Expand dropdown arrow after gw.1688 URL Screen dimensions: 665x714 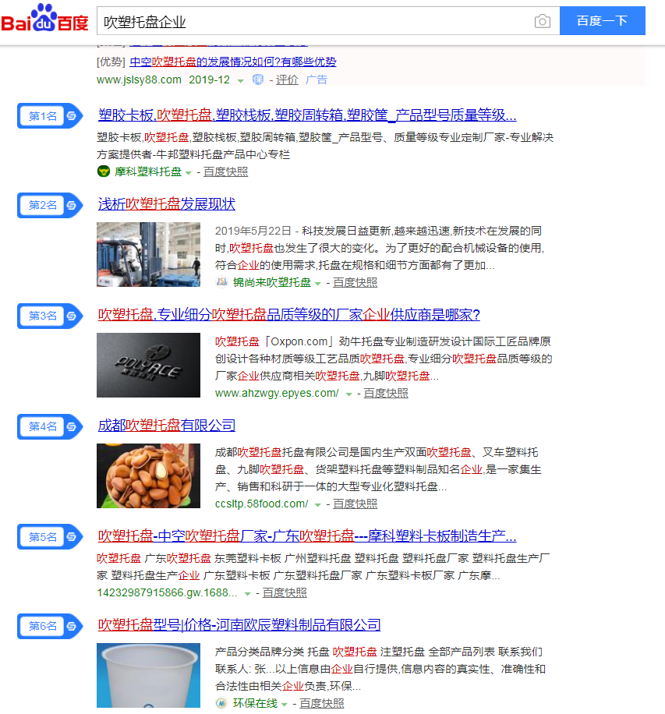247,593
